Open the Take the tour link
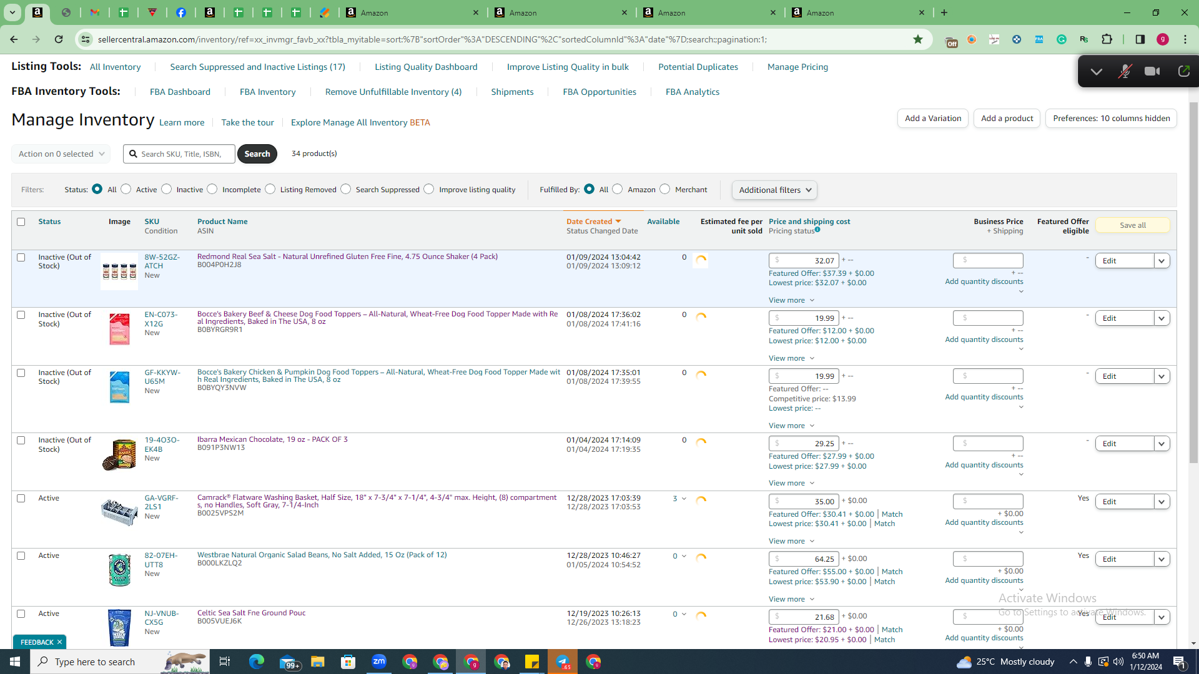Viewport: 1199px width, 674px height. (247, 122)
